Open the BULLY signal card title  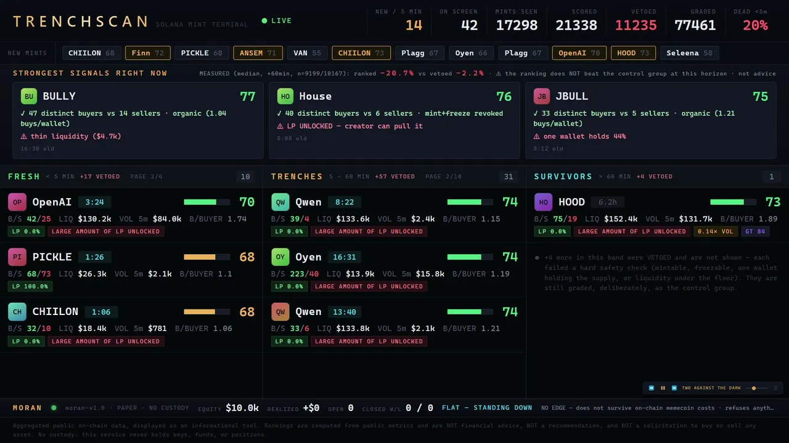59,96
